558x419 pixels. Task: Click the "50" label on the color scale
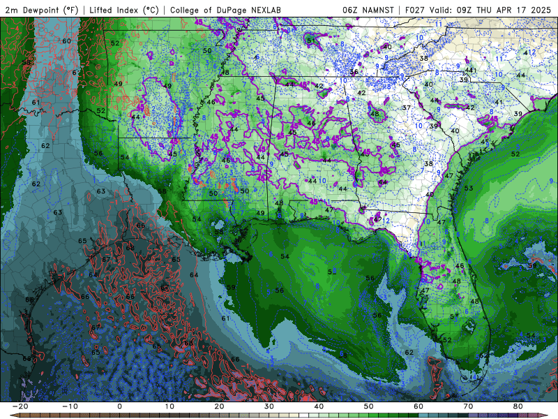pyautogui.click(x=369, y=406)
